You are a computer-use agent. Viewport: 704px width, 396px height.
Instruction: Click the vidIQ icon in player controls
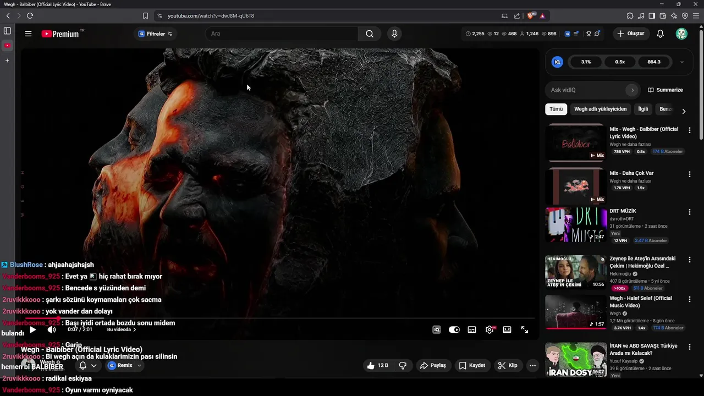click(437, 329)
